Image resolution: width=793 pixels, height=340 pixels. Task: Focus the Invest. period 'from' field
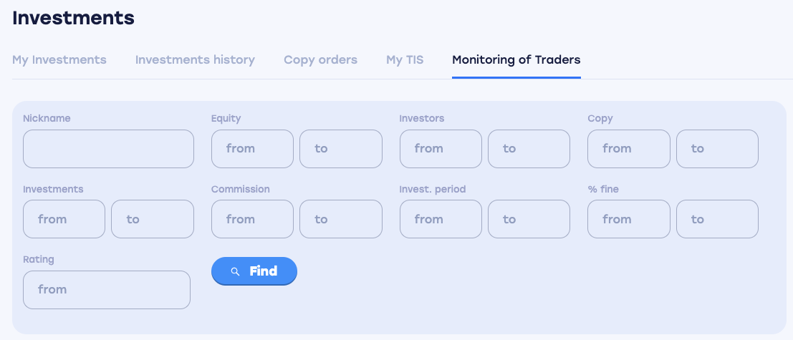click(x=441, y=219)
